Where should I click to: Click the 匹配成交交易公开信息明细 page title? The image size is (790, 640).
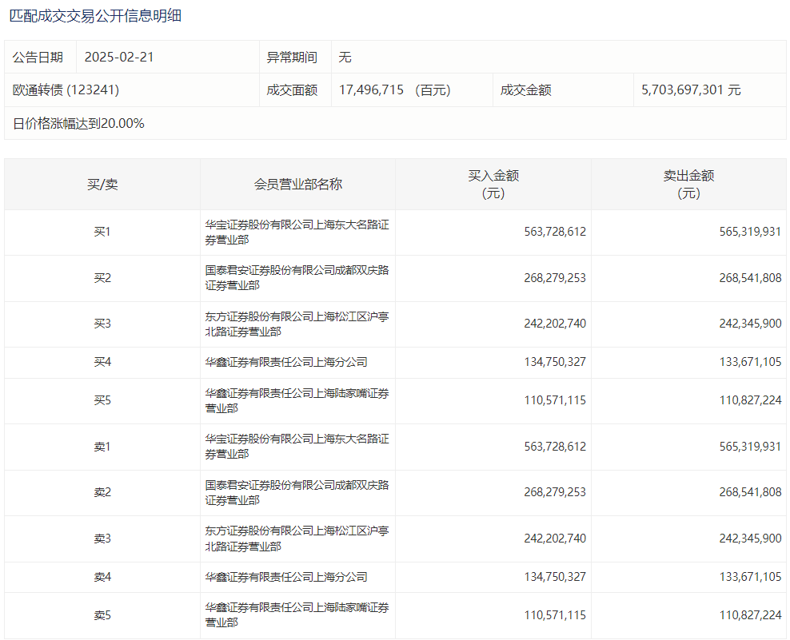(x=95, y=15)
